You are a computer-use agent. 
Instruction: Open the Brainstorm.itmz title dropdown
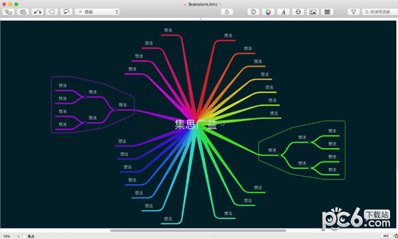220,5
